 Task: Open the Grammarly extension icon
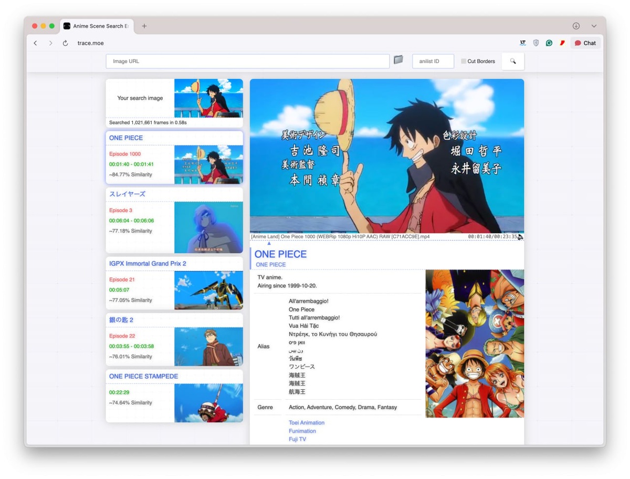pyautogui.click(x=549, y=43)
